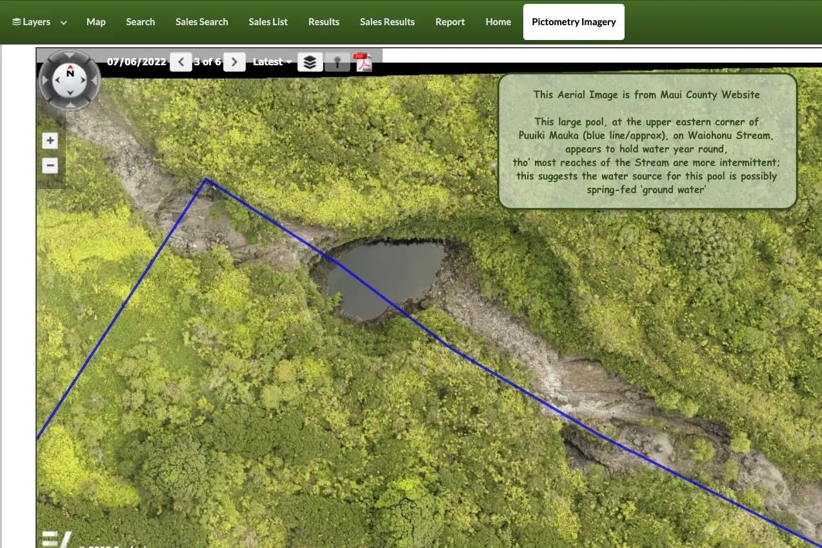Open the map layers stack icon

(x=310, y=62)
